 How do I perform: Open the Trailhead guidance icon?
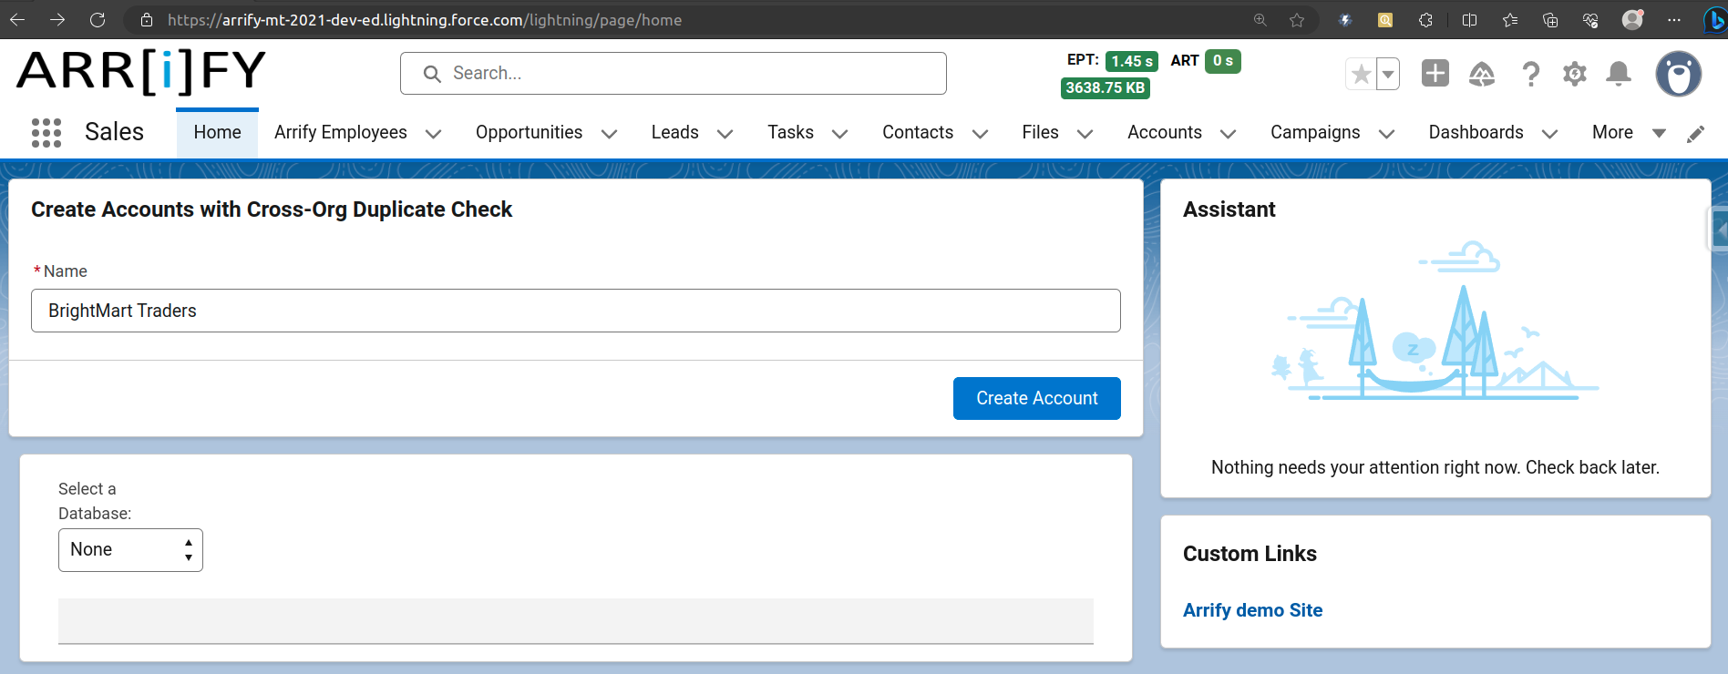pyautogui.click(x=1482, y=74)
